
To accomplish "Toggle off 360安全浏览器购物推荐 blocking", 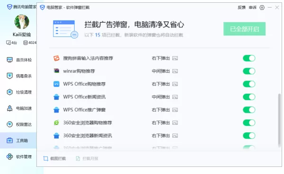I will [x=249, y=122].
